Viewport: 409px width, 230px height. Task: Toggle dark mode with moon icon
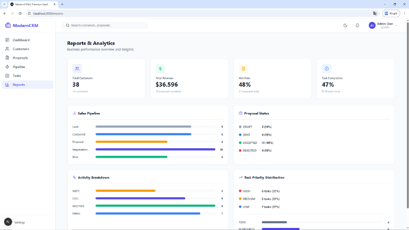[x=345, y=25]
